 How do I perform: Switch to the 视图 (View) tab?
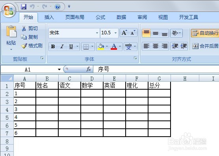pyautogui.click(x=163, y=17)
